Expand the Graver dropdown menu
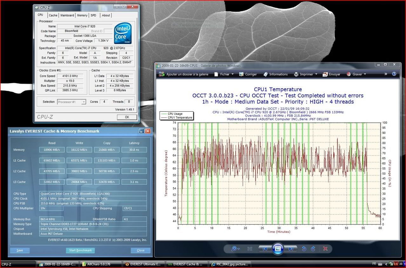Viewport: 406px width, 268px height. click(356, 74)
